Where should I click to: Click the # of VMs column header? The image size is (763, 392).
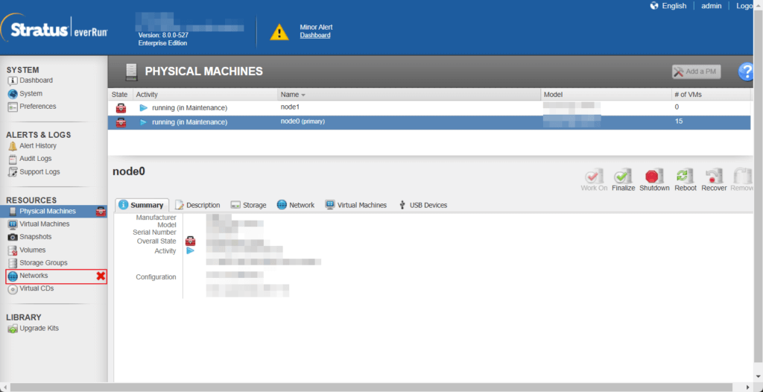tap(710, 95)
